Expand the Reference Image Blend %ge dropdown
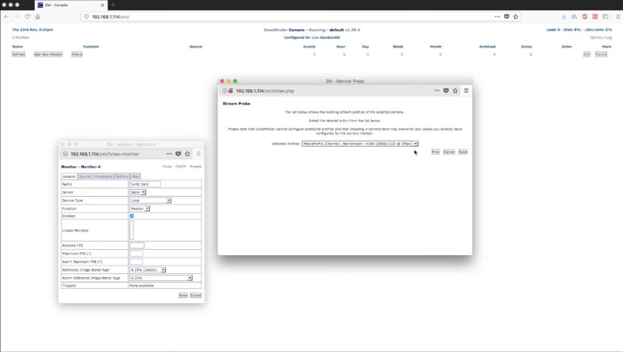The height and width of the screenshot is (352, 623). [x=147, y=269]
